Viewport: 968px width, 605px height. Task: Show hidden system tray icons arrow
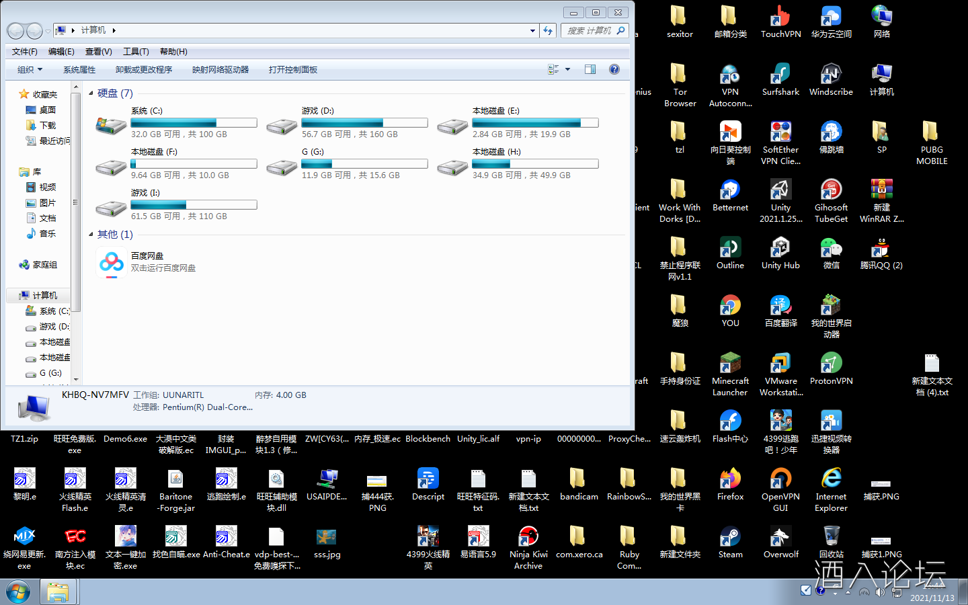[x=848, y=592]
